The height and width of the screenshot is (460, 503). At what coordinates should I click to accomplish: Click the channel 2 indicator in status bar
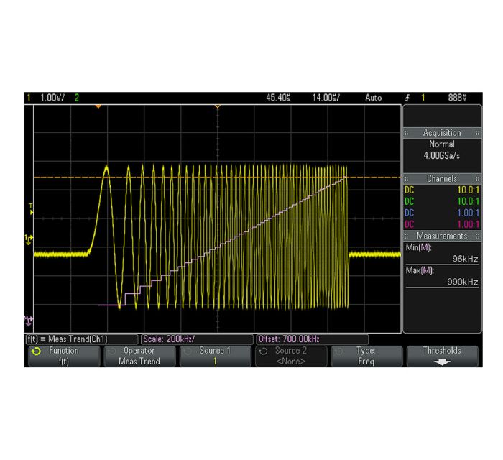pyautogui.click(x=77, y=98)
